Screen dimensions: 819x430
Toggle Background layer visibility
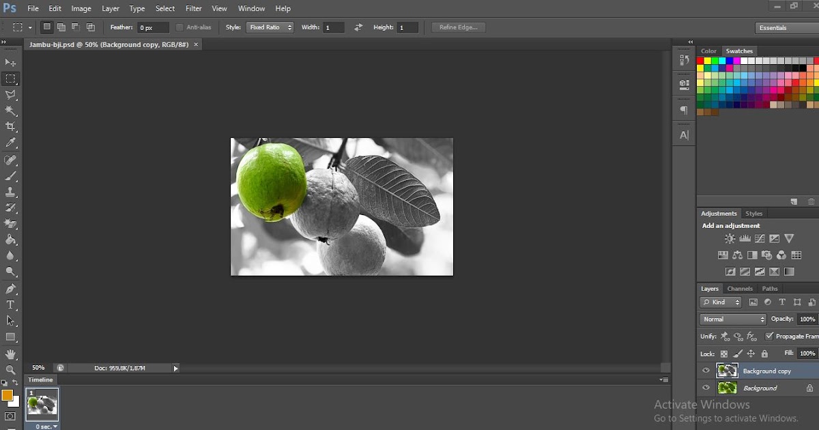click(x=706, y=388)
